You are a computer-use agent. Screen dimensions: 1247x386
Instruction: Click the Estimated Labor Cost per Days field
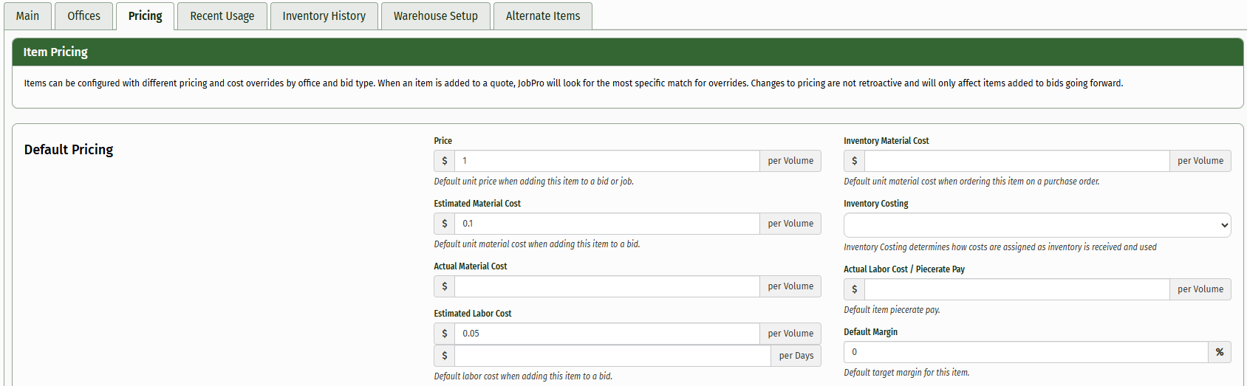pyautogui.click(x=612, y=356)
